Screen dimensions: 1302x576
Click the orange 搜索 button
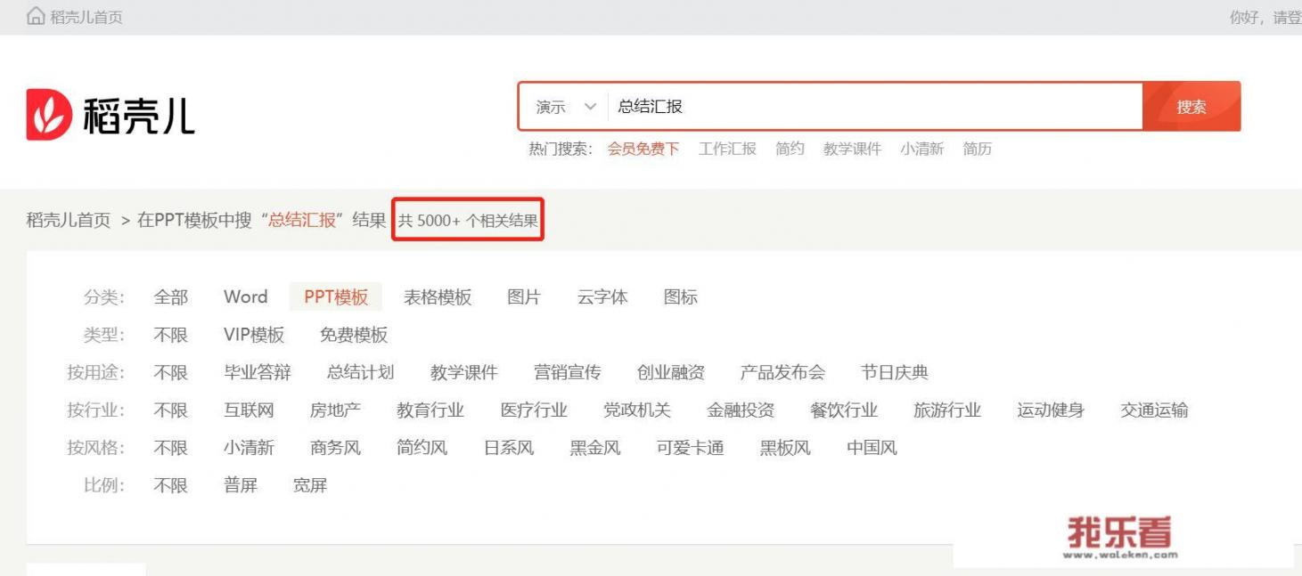pos(1191,107)
